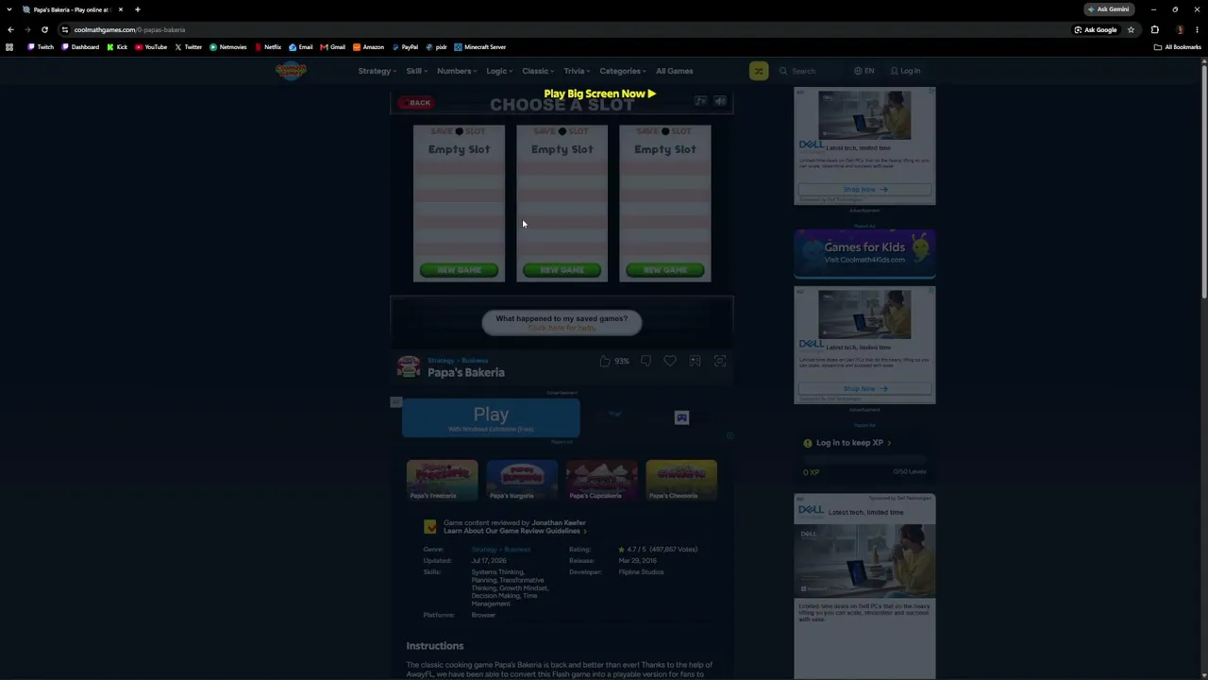
Task: Open the Netmovies bookmark
Action: click(228, 47)
